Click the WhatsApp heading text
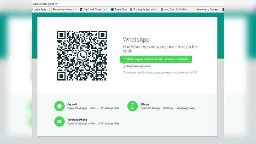 [136, 40]
